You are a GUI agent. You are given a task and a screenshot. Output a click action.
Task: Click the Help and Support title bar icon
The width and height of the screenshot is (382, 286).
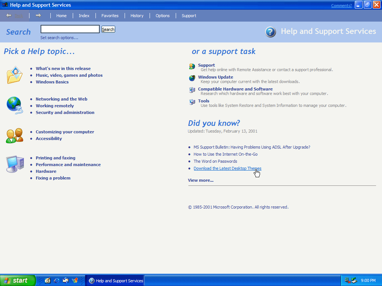(x=5, y=5)
